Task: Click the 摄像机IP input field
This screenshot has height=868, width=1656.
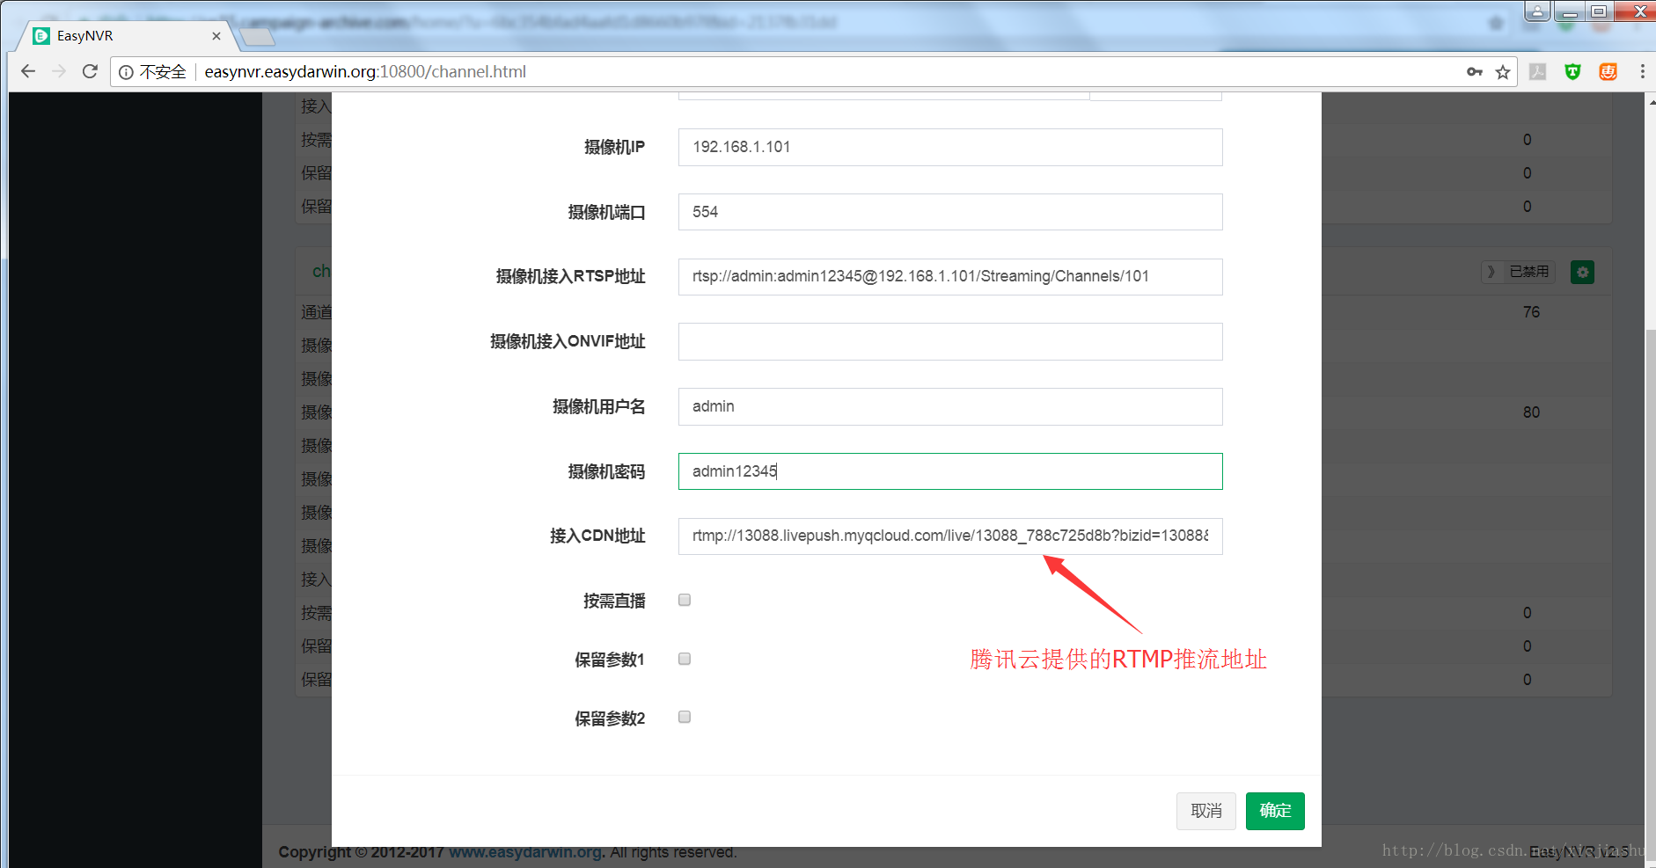Action: [x=950, y=147]
